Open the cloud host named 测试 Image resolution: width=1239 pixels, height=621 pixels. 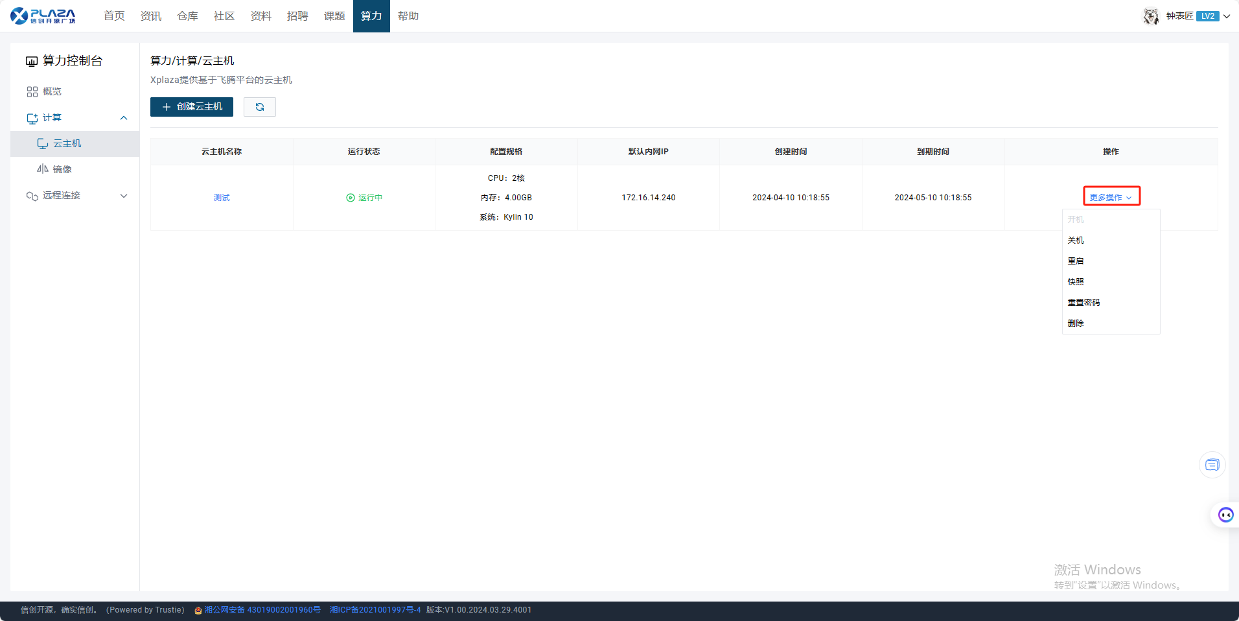pyautogui.click(x=222, y=198)
